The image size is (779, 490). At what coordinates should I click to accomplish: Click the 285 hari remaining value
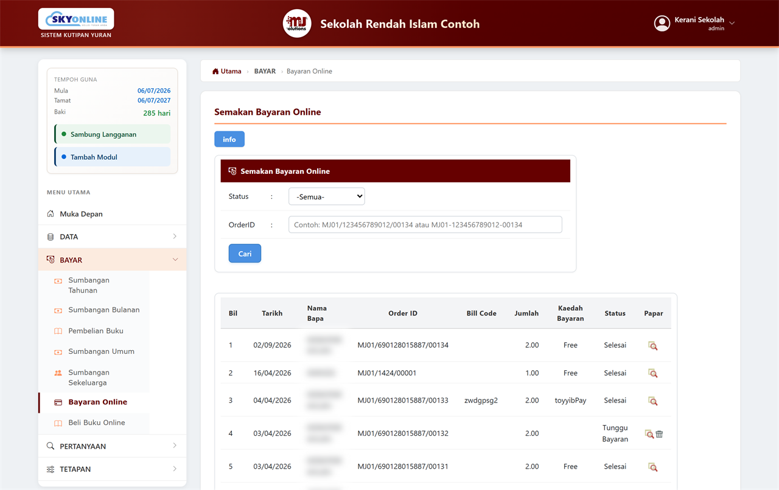click(x=157, y=113)
